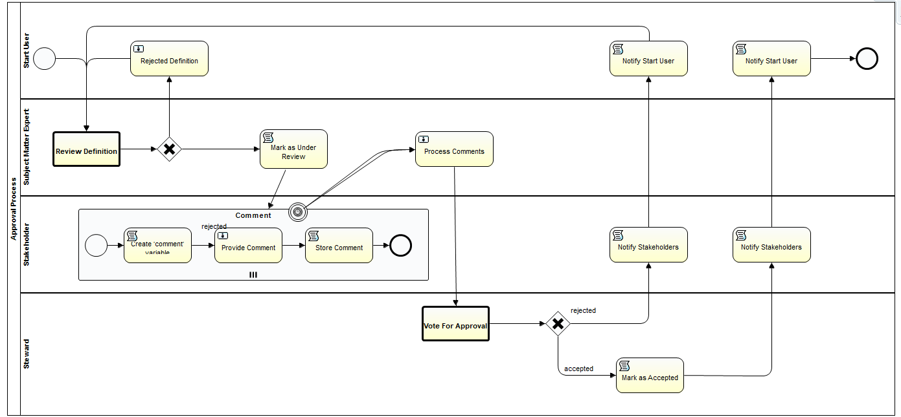This screenshot has width=901, height=417.
Task: Click the multi-instance marker below the Comment subprocess
Action: coord(253,275)
